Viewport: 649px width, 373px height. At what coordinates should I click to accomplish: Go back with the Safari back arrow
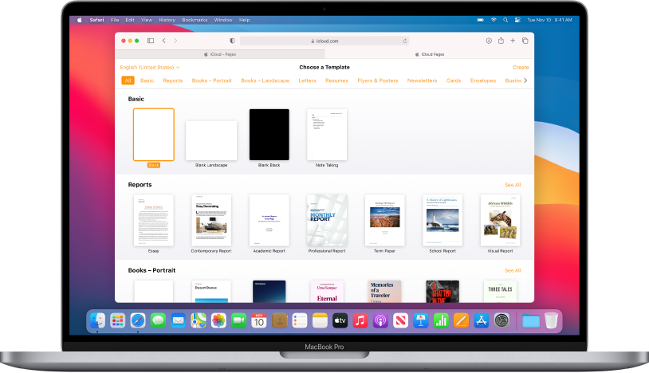tap(164, 41)
